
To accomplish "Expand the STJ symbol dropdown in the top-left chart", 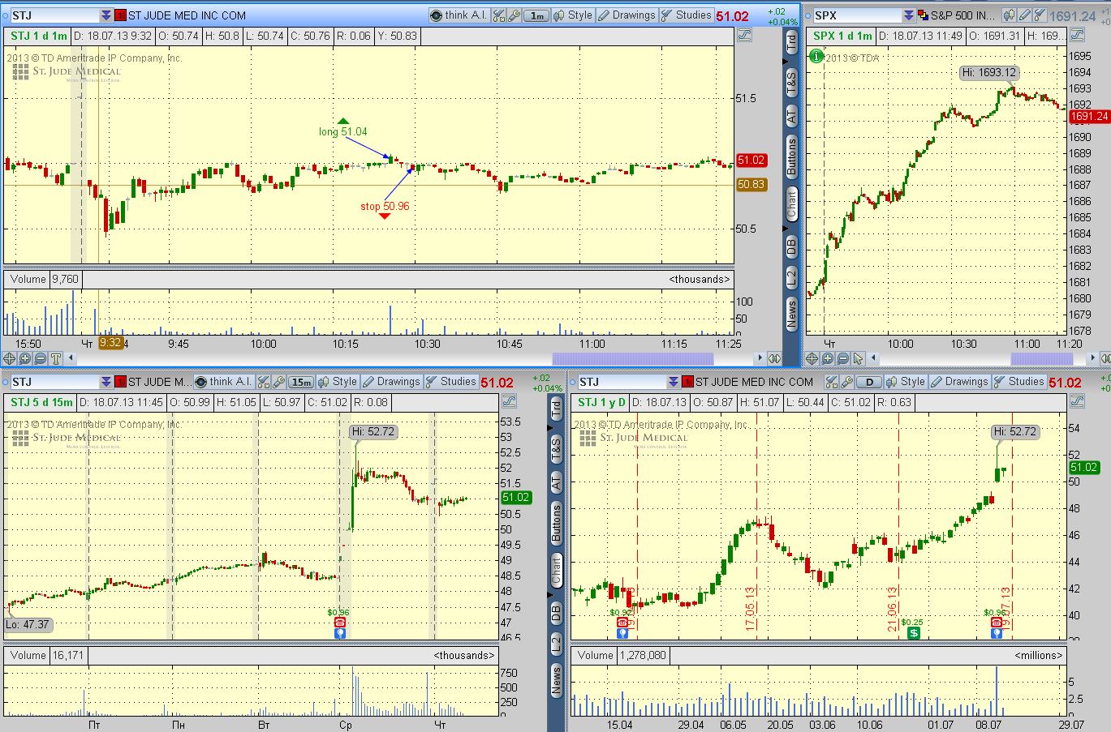I will [x=106, y=15].
